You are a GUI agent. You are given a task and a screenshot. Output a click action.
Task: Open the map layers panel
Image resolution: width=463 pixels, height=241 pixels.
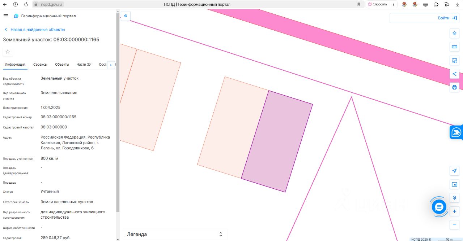(x=455, y=34)
